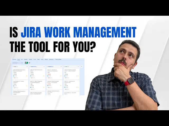The height and width of the screenshot is (126, 169).
Task: Click the red overdue date on Correct Spelling card
Action: [x=49, y=84]
